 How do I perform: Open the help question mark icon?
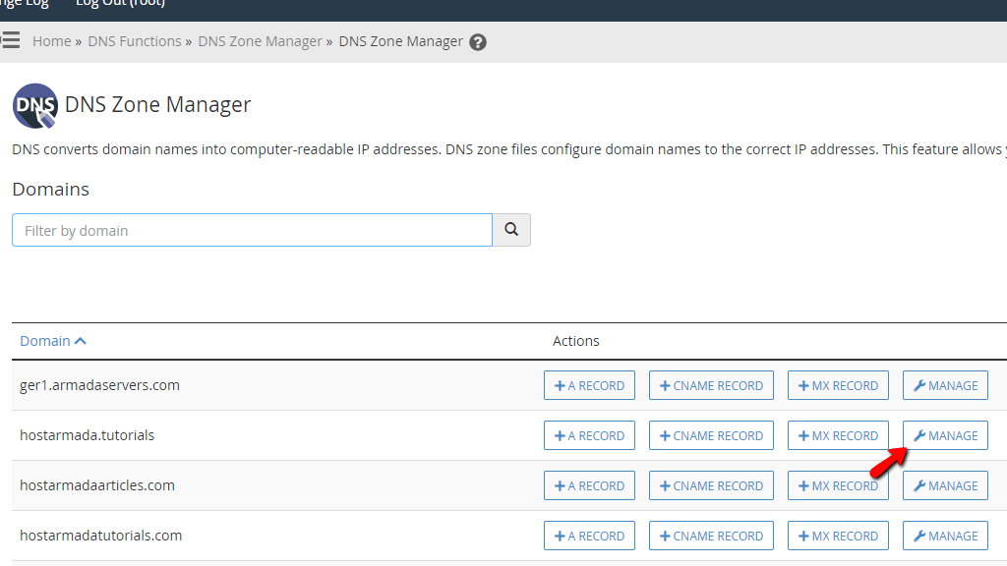pyautogui.click(x=477, y=42)
